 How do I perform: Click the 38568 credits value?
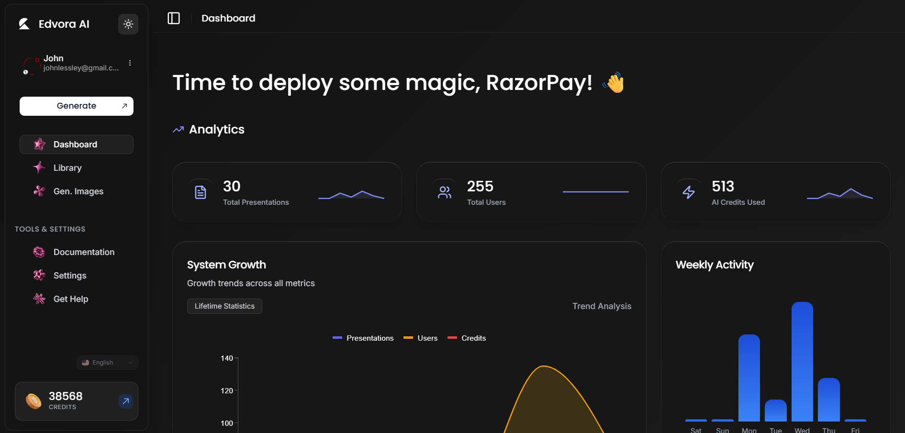pos(66,396)
